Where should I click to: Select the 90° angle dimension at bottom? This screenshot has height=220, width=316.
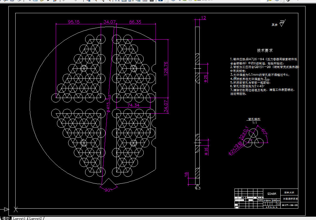(x=108, y=190)
